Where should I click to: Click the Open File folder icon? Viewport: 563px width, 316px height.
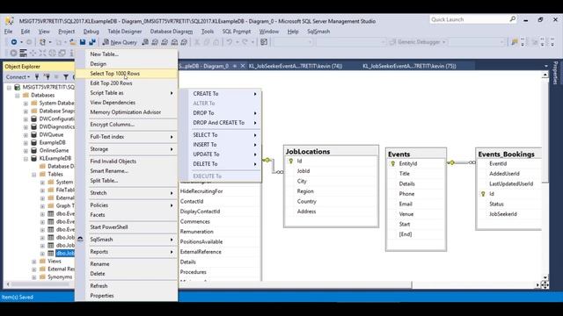(72, 42)
